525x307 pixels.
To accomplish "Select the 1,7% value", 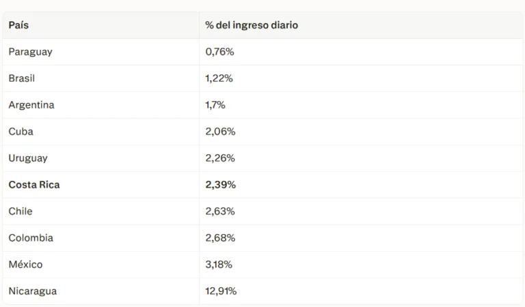I will pos(215,105).
